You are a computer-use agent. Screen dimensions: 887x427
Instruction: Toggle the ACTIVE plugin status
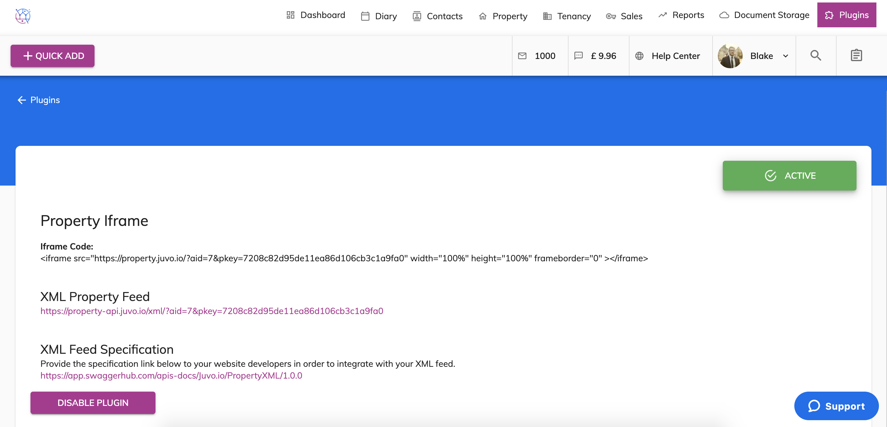tap(790, 176)
